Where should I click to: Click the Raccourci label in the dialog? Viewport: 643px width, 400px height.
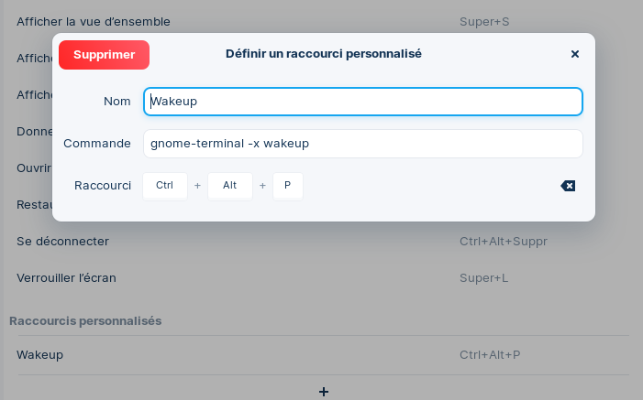click(x=103, y=186)
